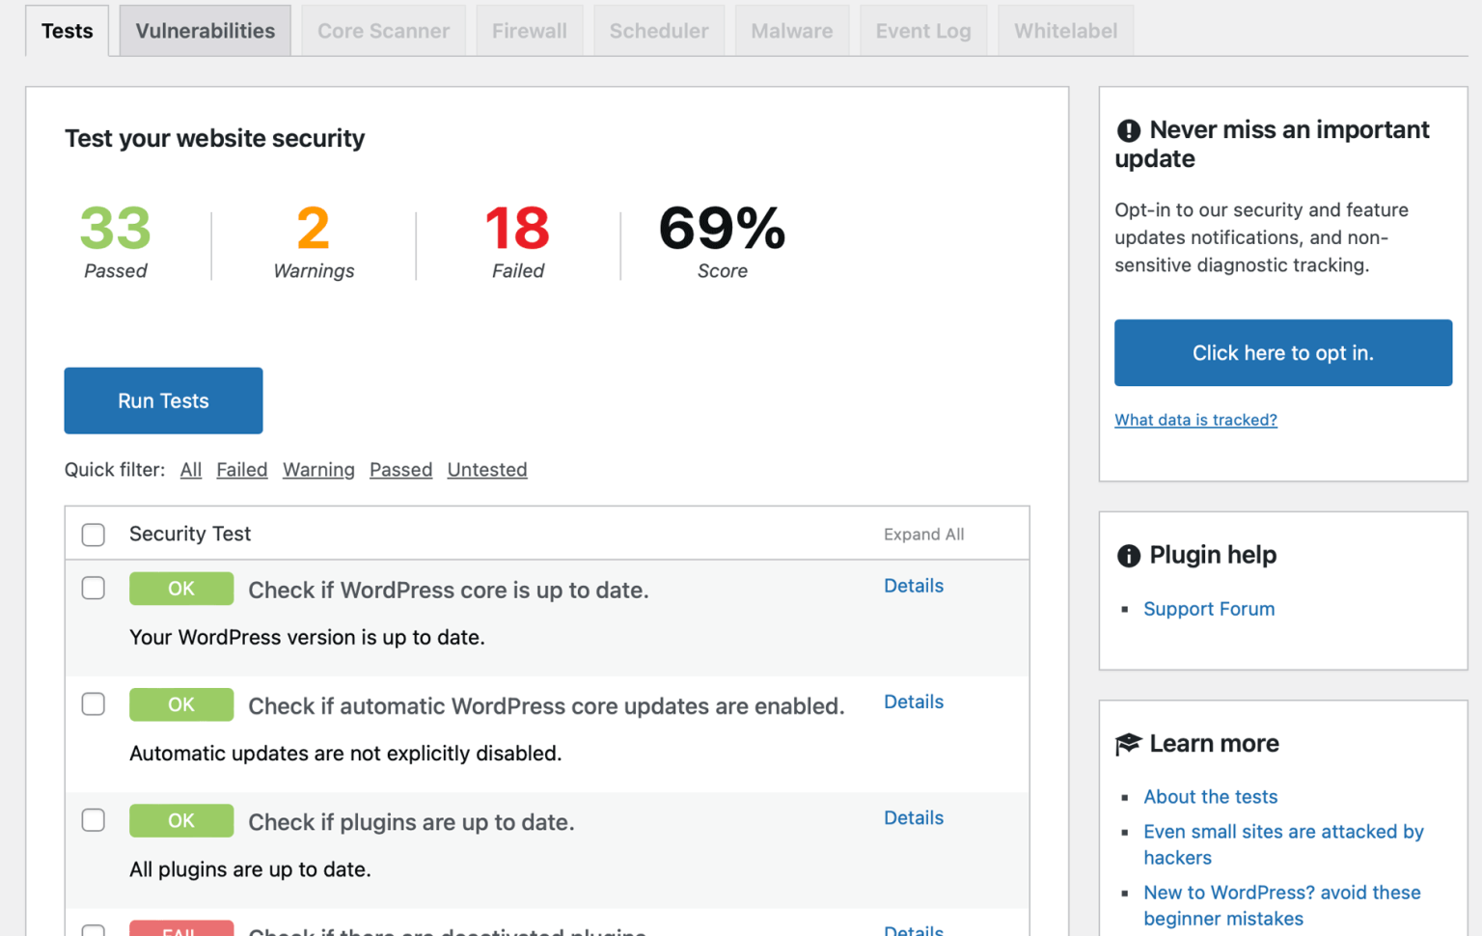This screenshot has height=936, width=1482.
Task: Click the info icon next to "Plugin help"
Action: (x=1128, y=556)
